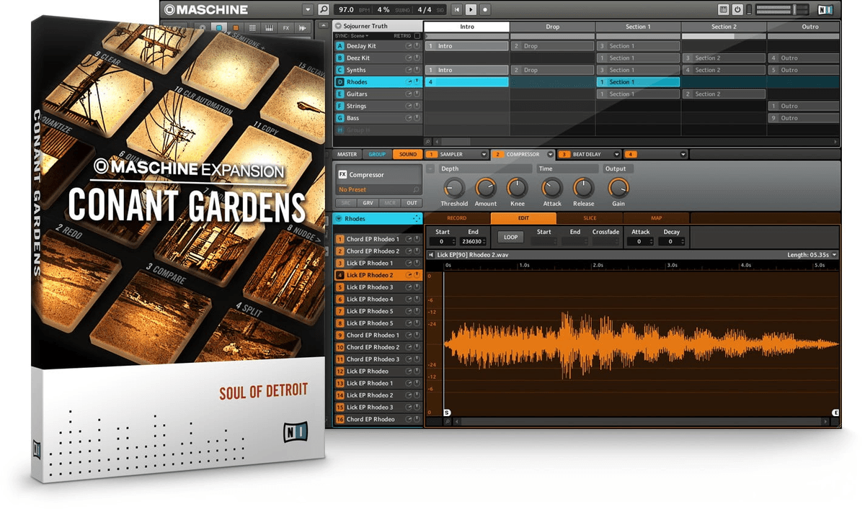Screen dimensions: 865x509
Task: Adjust the Threshold knob
Action: (453, 188)
